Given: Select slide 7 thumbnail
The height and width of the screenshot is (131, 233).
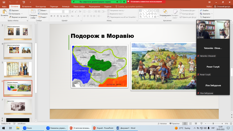Looking at the screenshot, I should 18,107.
